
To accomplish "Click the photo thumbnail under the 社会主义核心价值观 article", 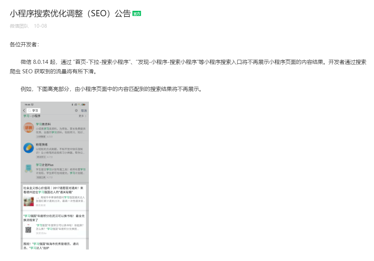I will click(29, 202).
